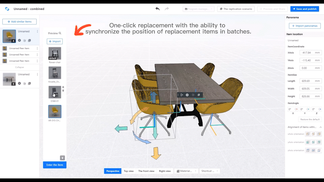Image resolution: width=324 pixels, height=182 pixels.
Task: Click the redo arrow in top bar
Action: (x=167, y=9)
